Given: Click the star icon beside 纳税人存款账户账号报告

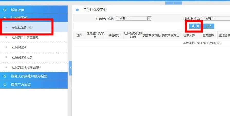Looking at the screenshot, I should 5,76.
